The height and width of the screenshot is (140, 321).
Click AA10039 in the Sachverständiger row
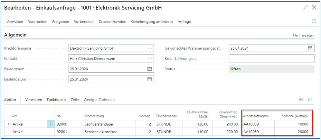(x=251, y=124)
